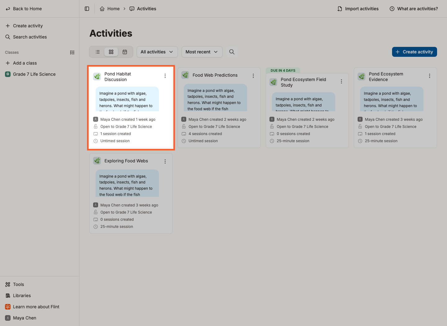Click the Tools icon in sidebar

pos(8,284)
